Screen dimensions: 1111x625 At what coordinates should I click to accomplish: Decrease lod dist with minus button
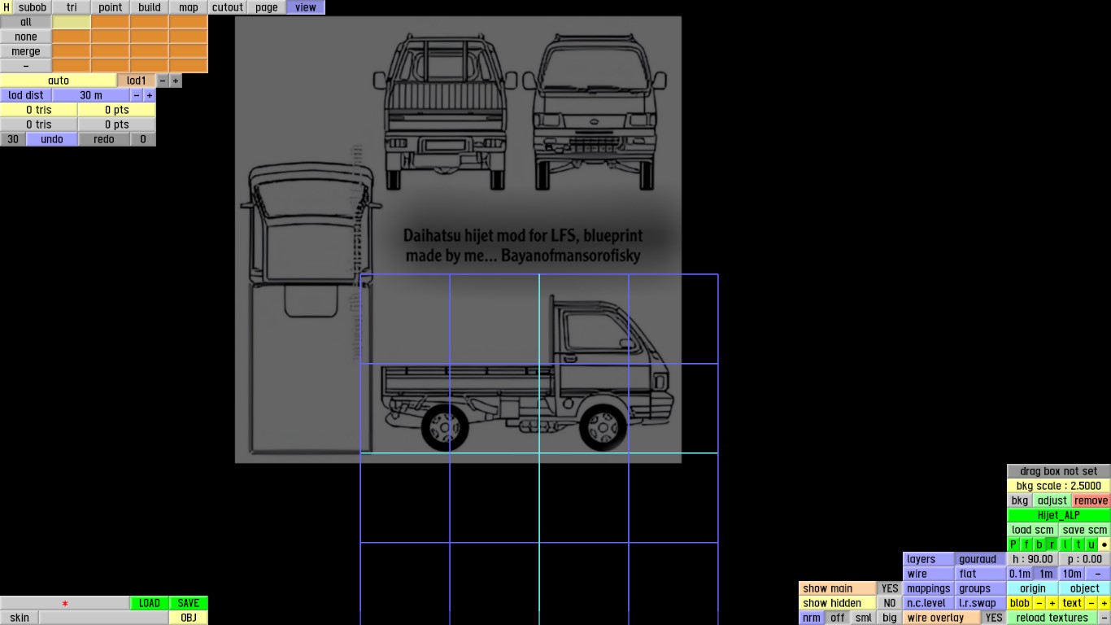tap(137, 95)
